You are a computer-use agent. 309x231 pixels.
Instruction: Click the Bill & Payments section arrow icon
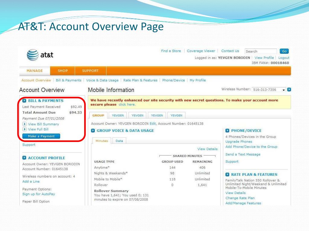[24, 100]
